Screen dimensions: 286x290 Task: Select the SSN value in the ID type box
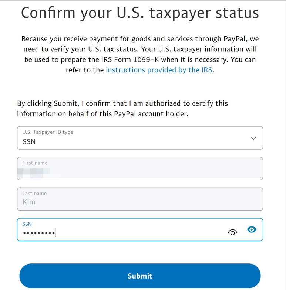(29, 141)
